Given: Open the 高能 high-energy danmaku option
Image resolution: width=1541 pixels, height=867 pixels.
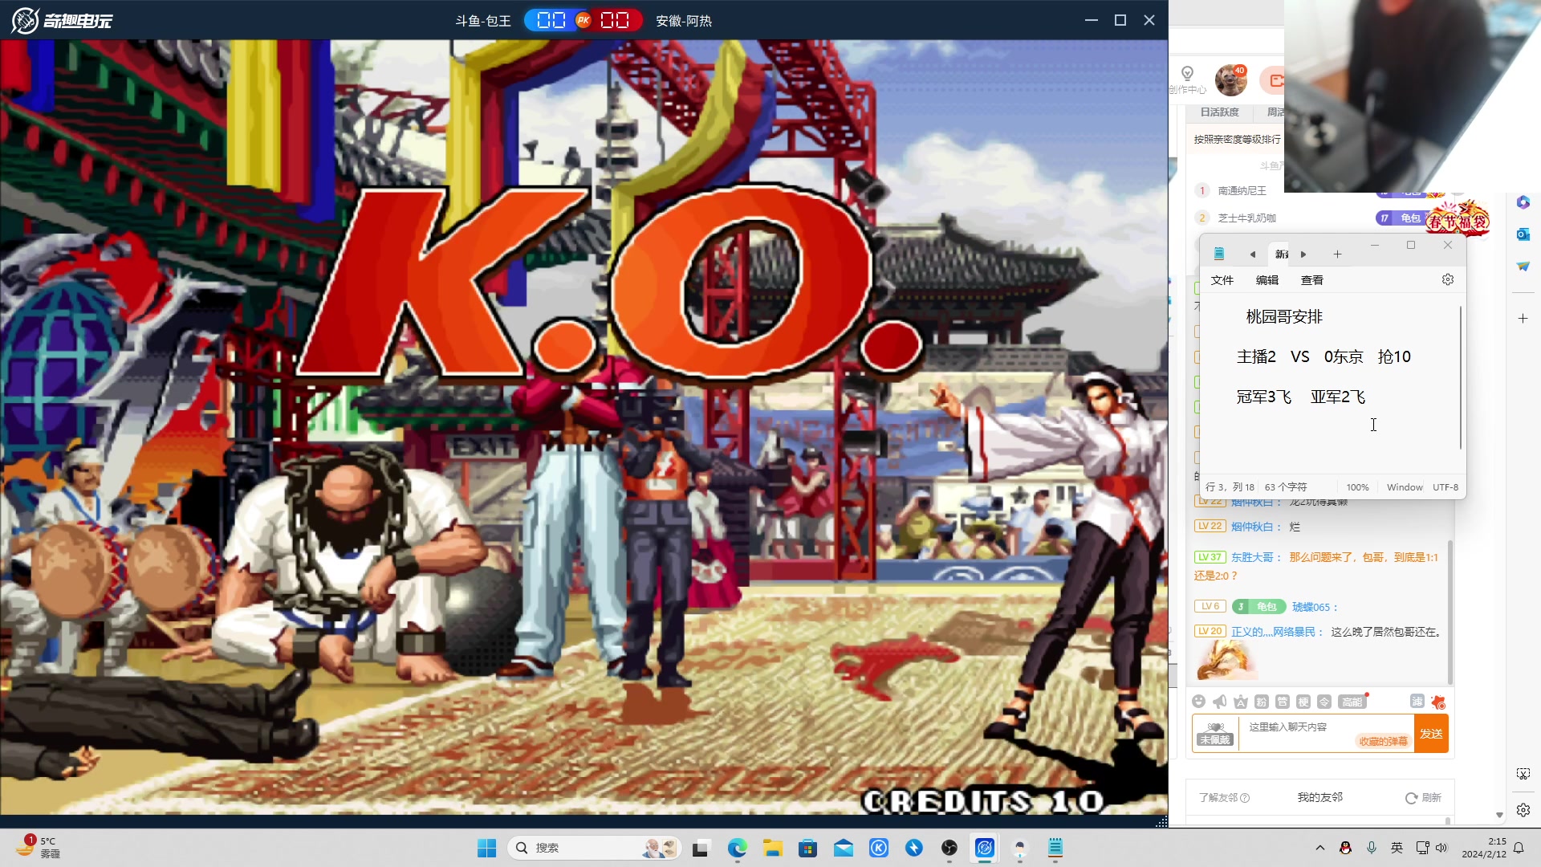Looking at the screenshot, I should pyautogui.click(x=1352, y=702).
